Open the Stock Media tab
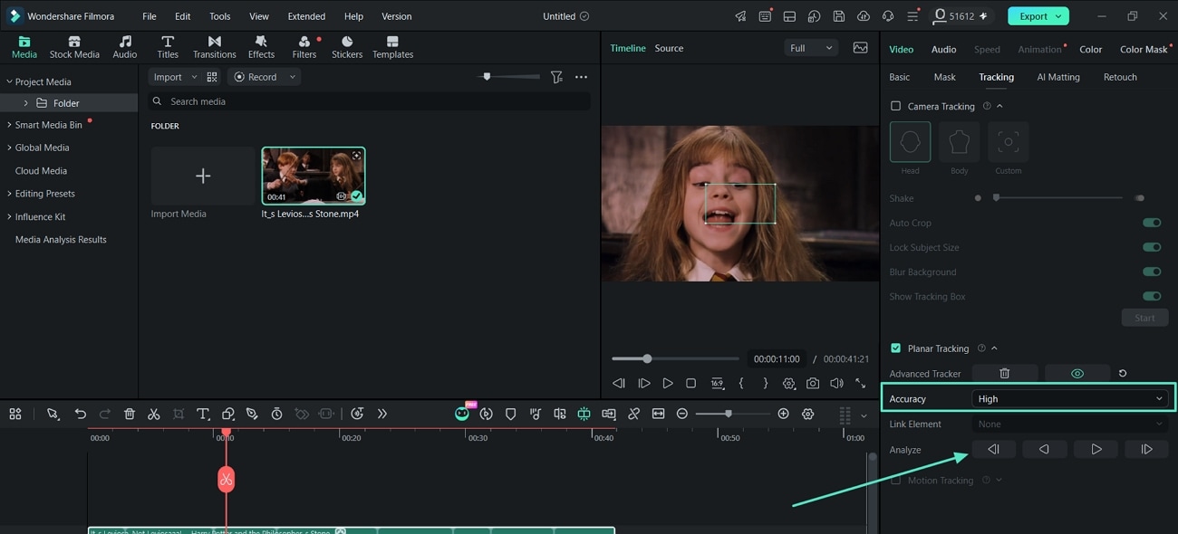Viewport: 1178px width, 534px height. click(74, 47)
